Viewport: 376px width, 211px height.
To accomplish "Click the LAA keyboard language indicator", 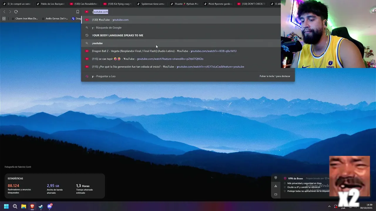I will pyautogui.click(x=343, y=208).
